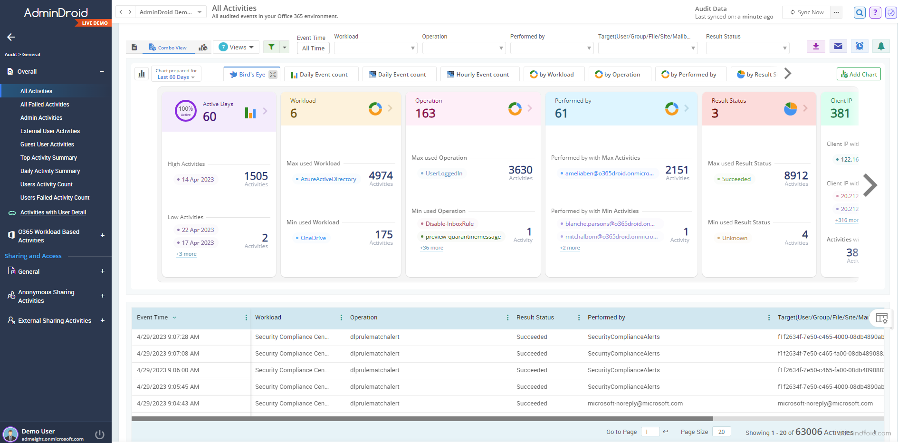898x443 pixels.
Task: Expand the Views dropdown
Action: pos(236,47)
